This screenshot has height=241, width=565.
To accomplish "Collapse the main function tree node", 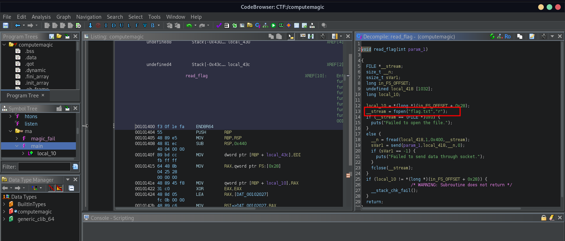I will click(x=17, y=146).
